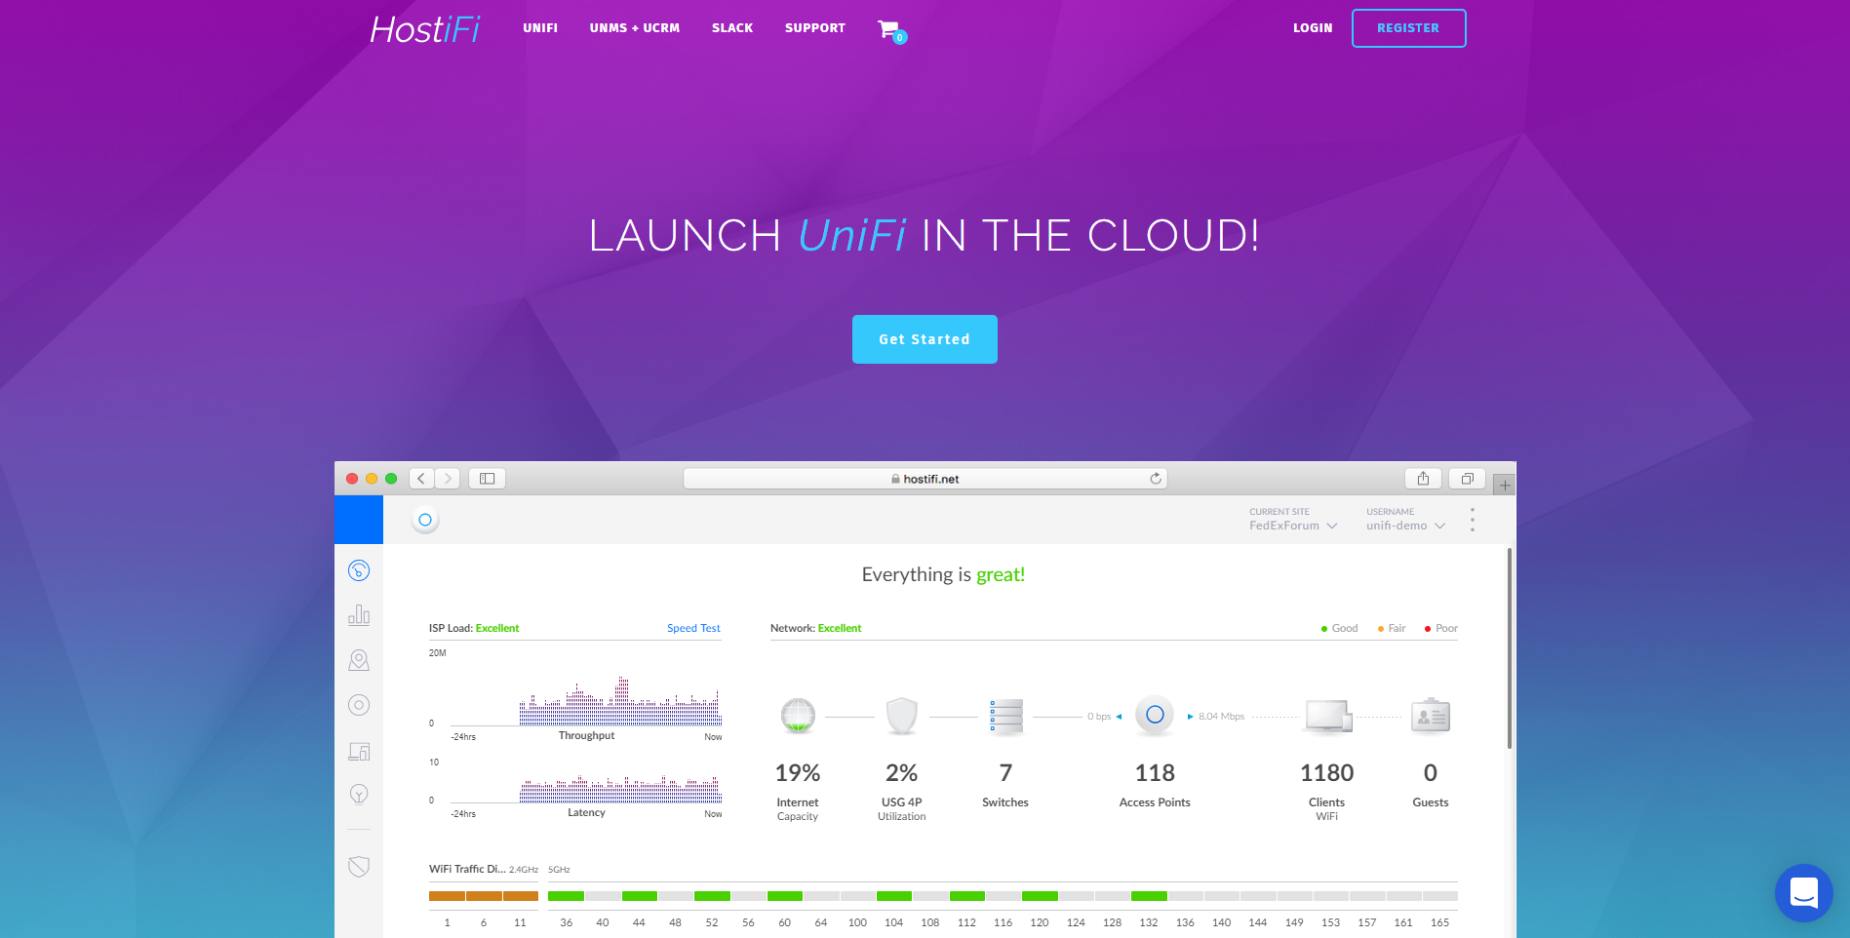Click the dashboard vertical scrollbar

(1510, 648)
